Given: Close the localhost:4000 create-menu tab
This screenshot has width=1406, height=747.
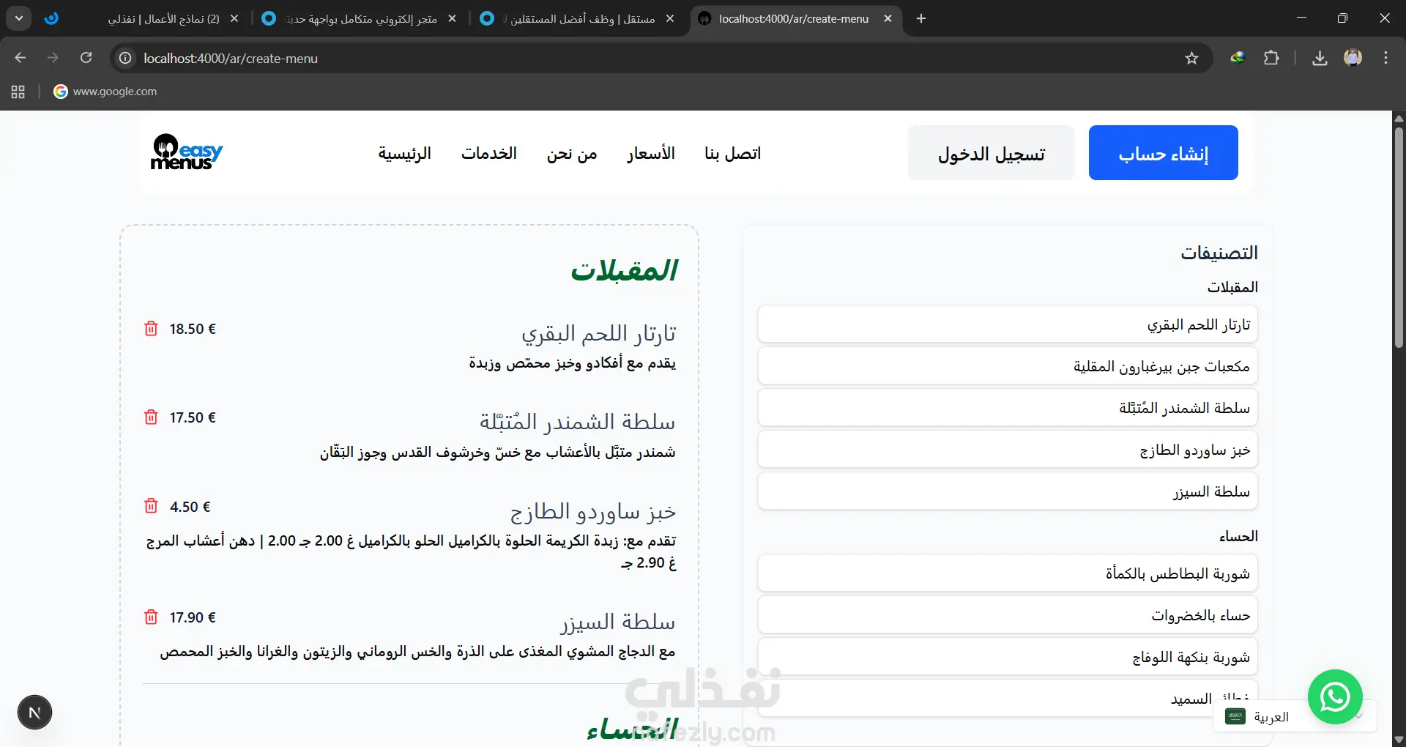Looking at the screenshot, I should 888,19.
